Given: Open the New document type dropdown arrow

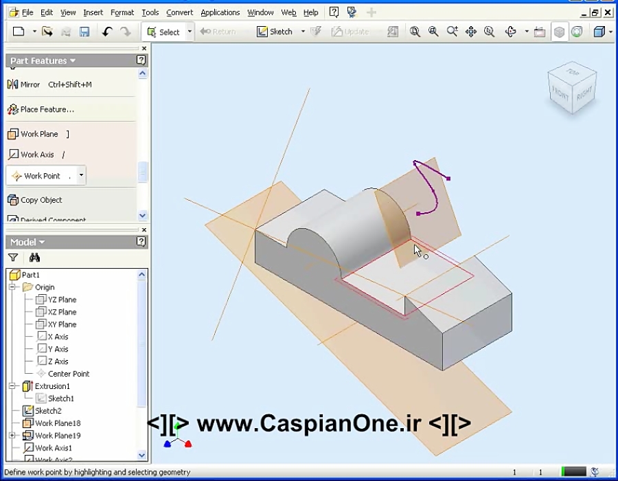Looking at the screenshot, I should pos(34,32).
